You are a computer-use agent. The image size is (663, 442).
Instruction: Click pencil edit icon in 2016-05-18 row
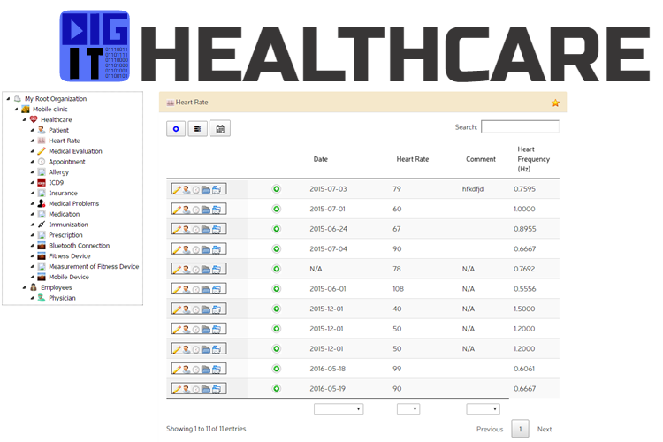[x=177, y=370]
